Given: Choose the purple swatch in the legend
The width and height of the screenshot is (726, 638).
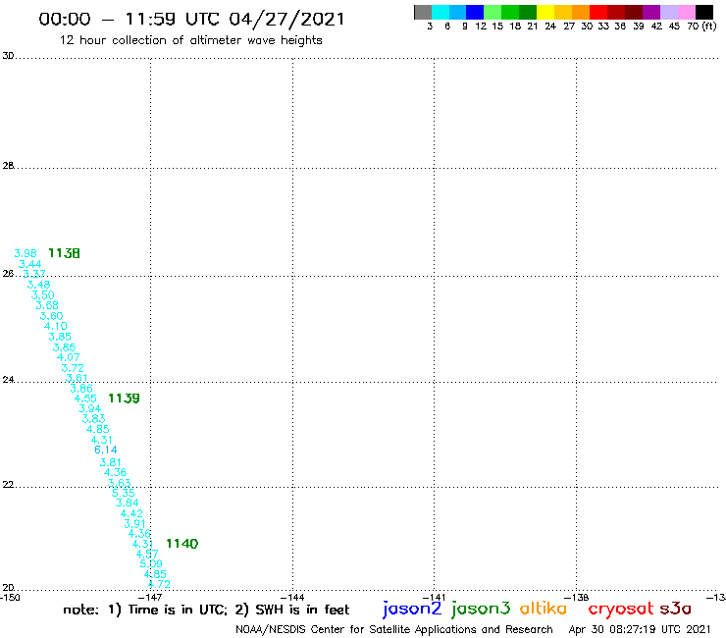Looking at the screenshot, I should point(651,12).
